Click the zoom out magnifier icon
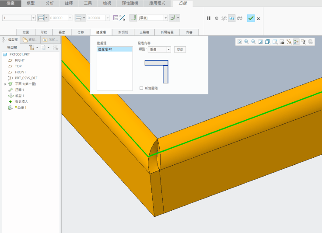Image resolution: width=322 pixels, height=233 pixels. pos(253,42)
